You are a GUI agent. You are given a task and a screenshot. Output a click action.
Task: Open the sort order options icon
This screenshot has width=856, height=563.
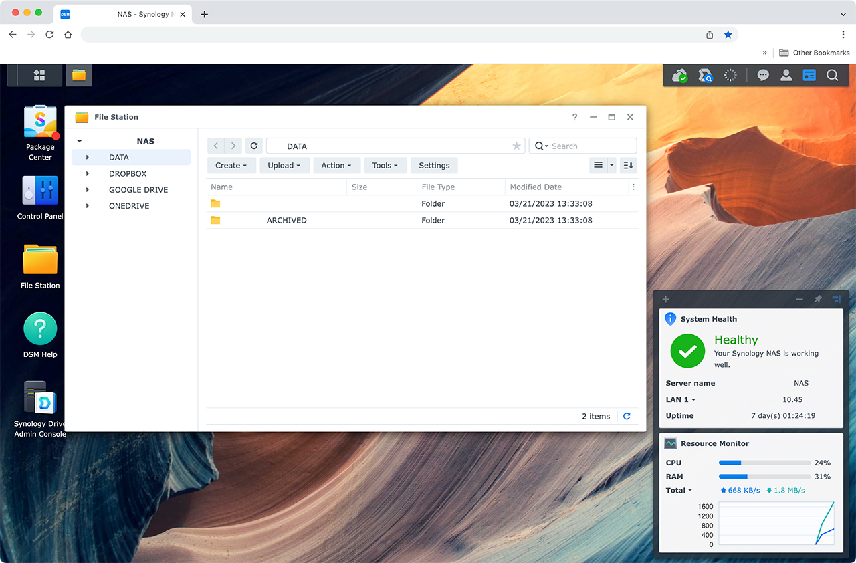click(x=628, y=165)
